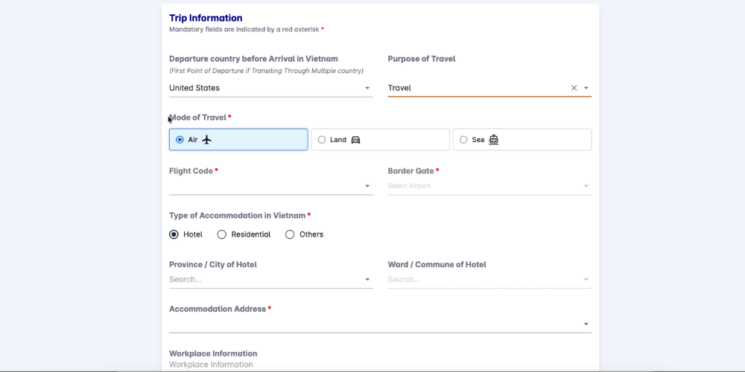Click the car icon in Land option
Image resolution: width=745 pixels, height=372 pixels.
[355, 140]
